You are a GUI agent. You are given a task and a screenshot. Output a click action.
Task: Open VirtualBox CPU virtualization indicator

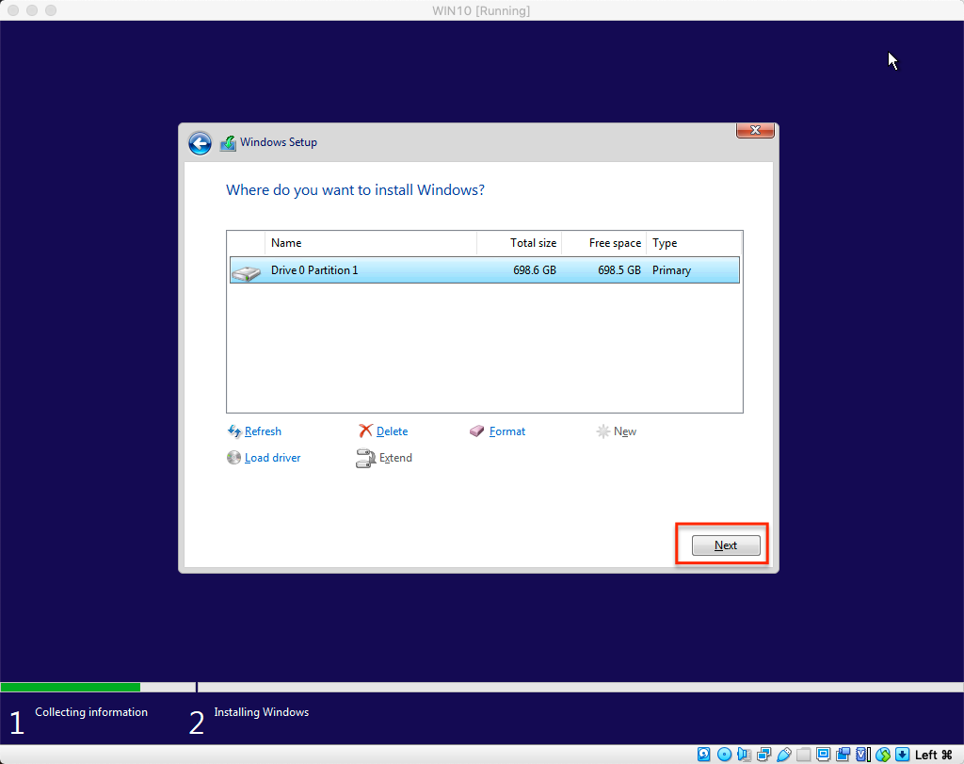(x=863, y=755)
